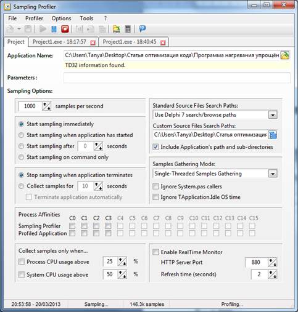Click the green Run play icon
Screen dimensions: 298x312
[43, 29]
